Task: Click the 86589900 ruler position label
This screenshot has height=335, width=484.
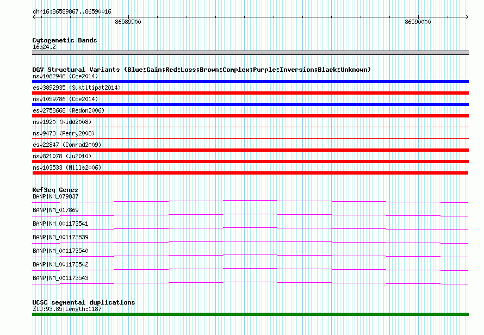Action: click(x=128, y=22)
